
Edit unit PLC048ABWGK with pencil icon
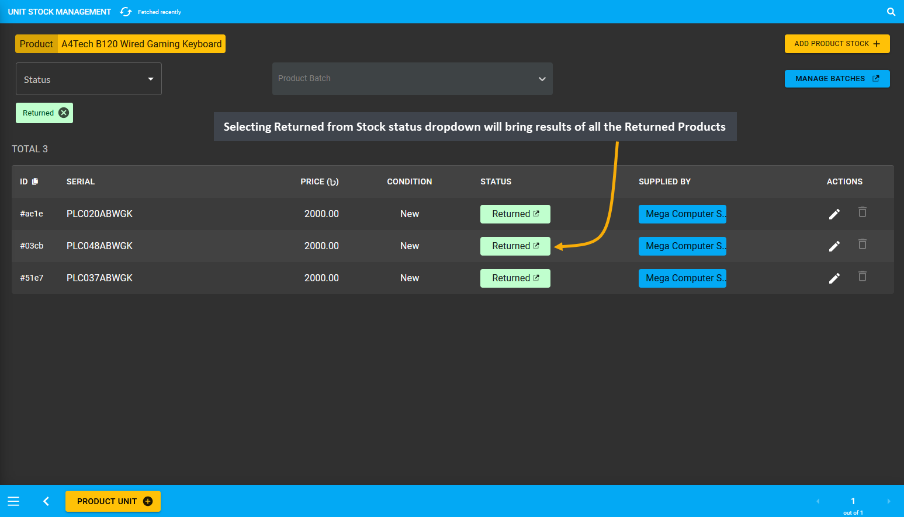[x=834, y=246]
